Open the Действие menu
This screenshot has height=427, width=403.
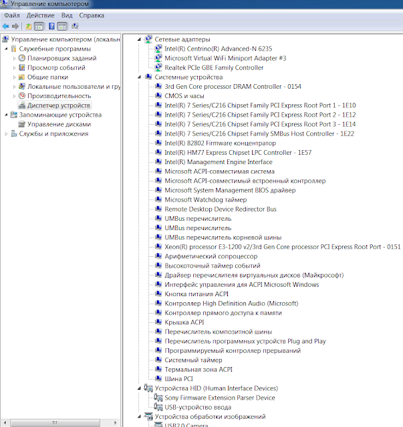40,15
